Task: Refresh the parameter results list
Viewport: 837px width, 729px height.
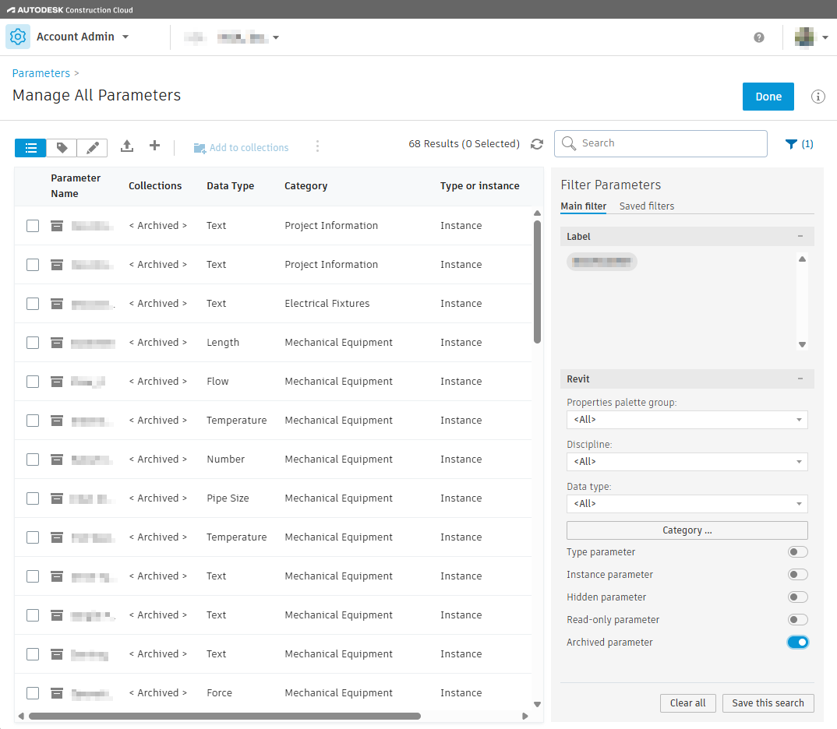Action: pyautogui.click(x=537, y=143)
